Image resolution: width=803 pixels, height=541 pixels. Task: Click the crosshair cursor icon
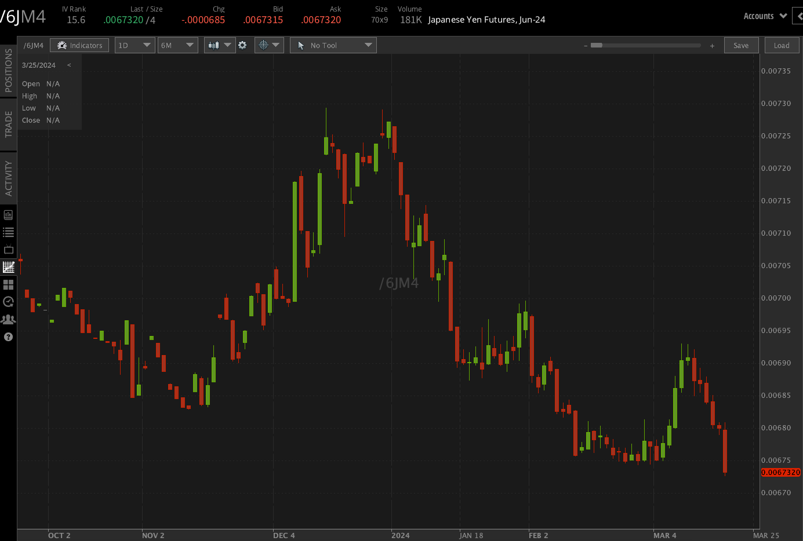coord(264,45)
